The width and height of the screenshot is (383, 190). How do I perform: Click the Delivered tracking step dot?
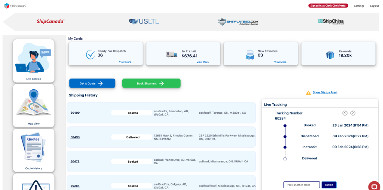(x=285, y=159)
